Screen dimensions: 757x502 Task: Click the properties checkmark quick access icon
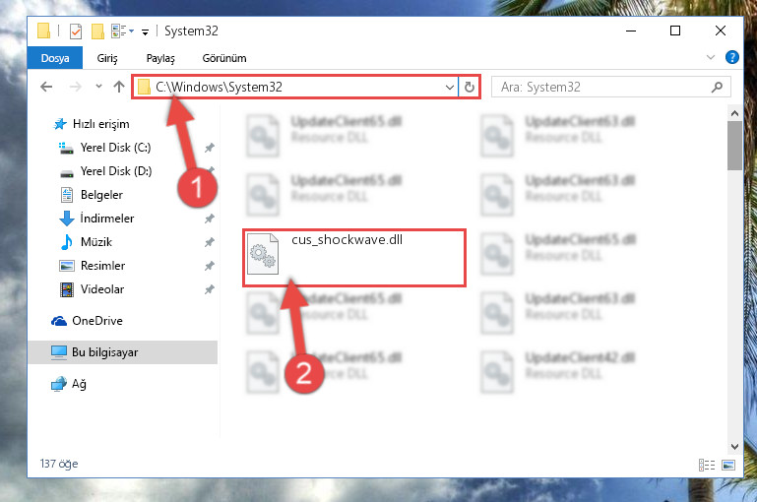pos(76,31)
